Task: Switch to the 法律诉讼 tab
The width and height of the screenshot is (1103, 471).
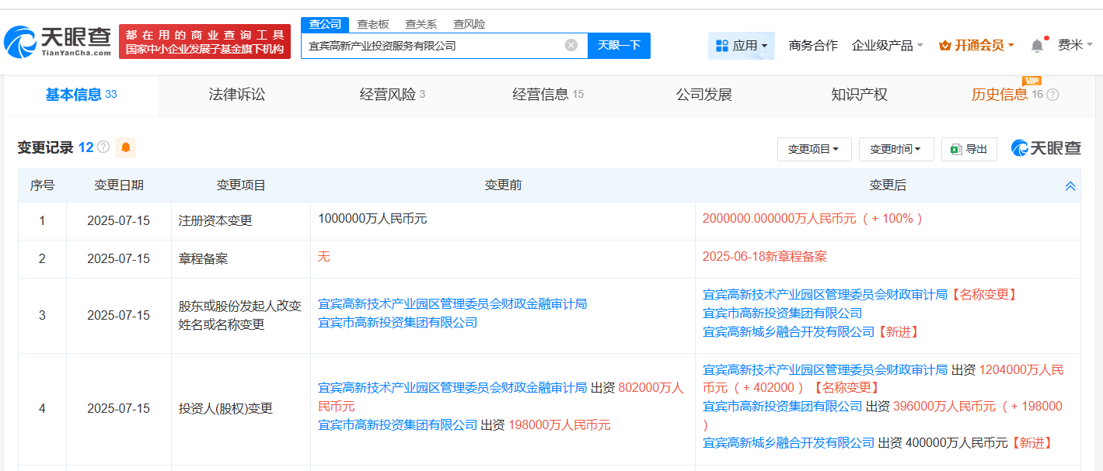Action: tap(236, 95)
